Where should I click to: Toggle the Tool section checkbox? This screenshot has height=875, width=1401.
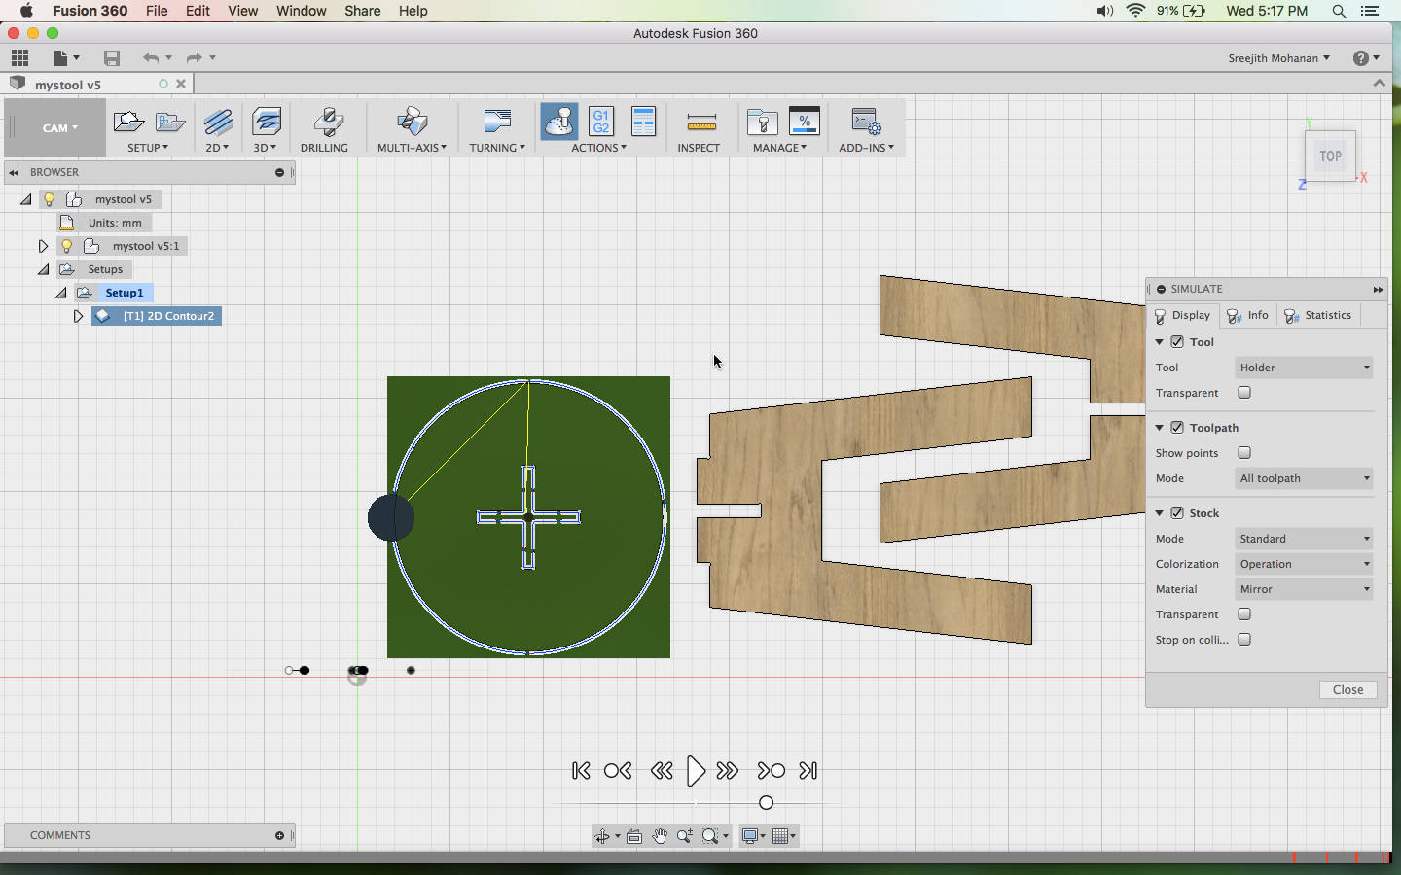click(x=1177, y=342)
